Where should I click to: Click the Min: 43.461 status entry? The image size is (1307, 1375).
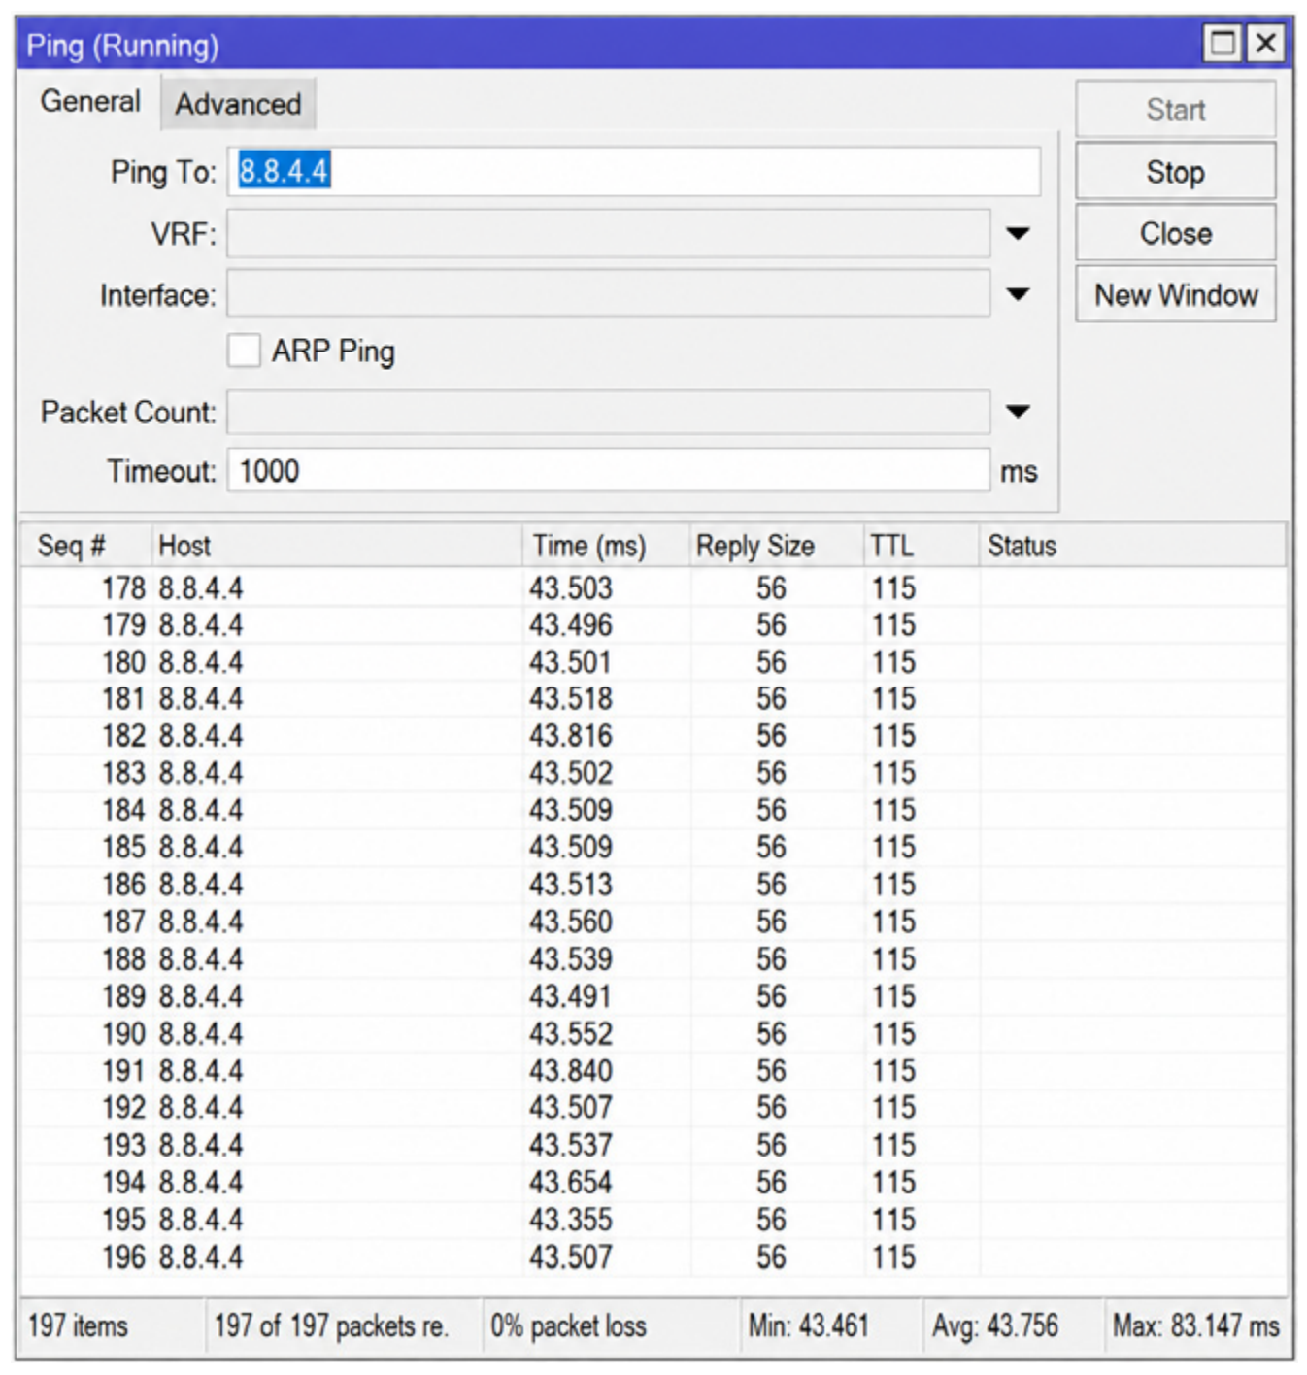pos(808,1325)
